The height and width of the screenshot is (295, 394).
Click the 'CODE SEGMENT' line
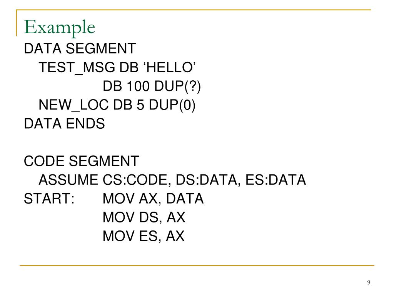[82, 161]
